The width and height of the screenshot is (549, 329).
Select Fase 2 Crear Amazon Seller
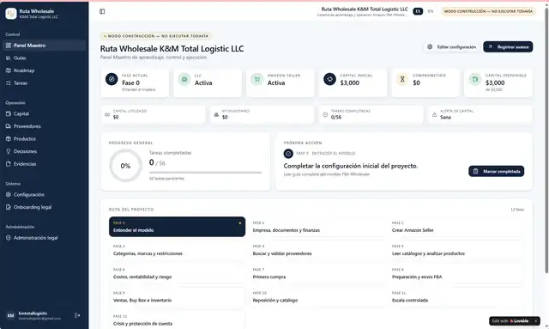coord(455,227)
